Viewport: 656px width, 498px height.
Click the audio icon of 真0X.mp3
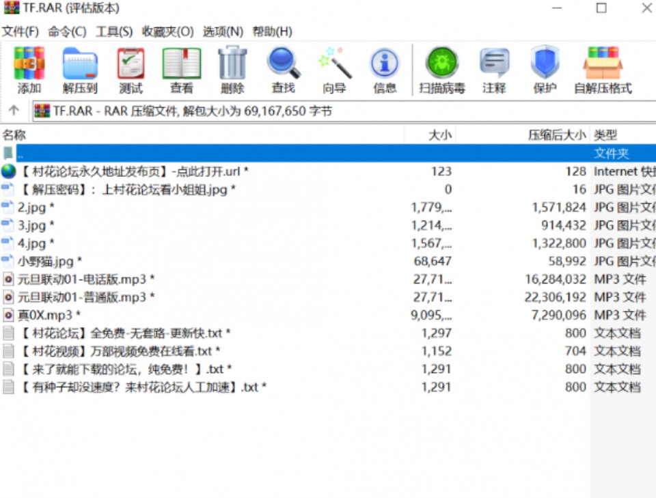tap(8, 315)
